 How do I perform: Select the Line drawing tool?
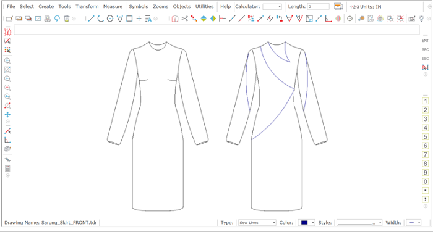pyautogui.click(x=91, y=19)
